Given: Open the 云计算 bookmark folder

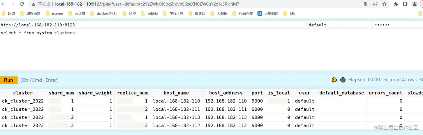Looking at the screenshot, I should point(77,13).
